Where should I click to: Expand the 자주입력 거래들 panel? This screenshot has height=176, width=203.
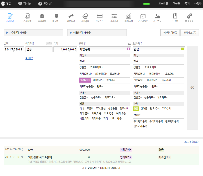[x=33, y=33]
